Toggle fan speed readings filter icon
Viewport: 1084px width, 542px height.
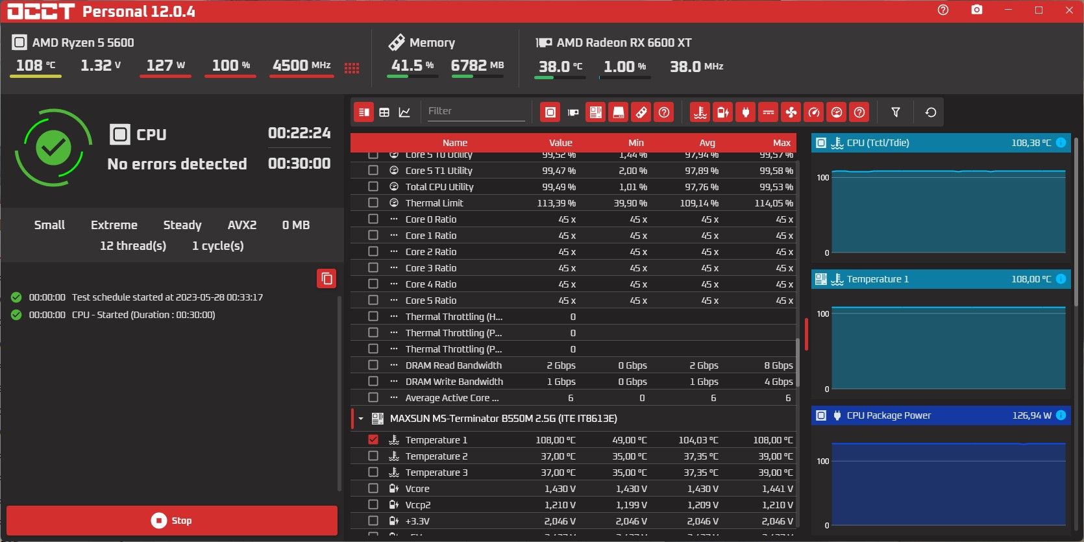(791, 112)
